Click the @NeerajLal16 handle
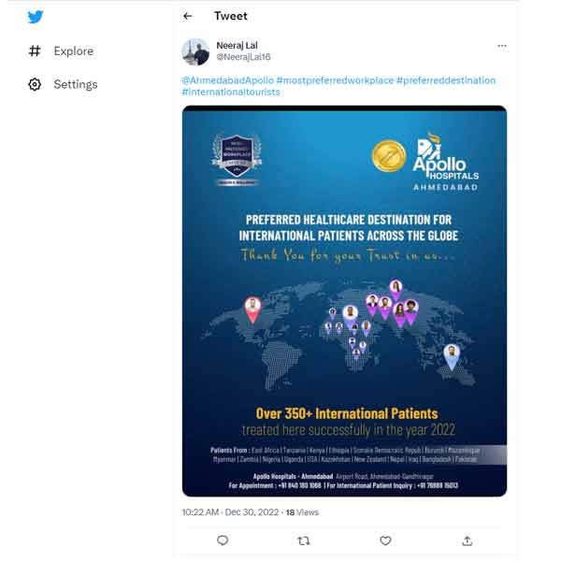561x561 pixels. [243, 57]
